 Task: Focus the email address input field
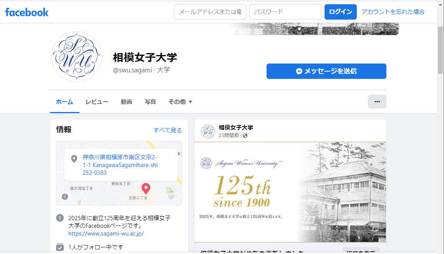pos(210,12)
